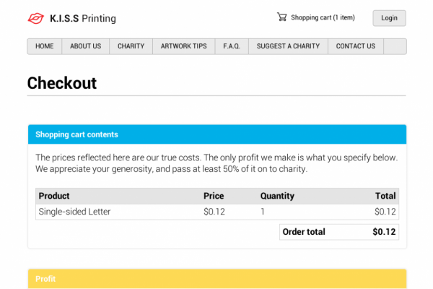Click the Product column header
The image size is (433, 289).
coord(54,196)
